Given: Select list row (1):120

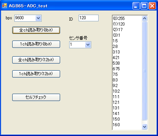Looking at the screenshot, I should pyautogui.click(x=127, y=24).
